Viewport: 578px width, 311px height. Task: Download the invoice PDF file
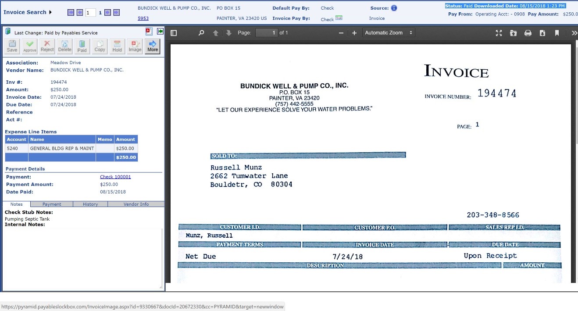(x=542, y=33)
